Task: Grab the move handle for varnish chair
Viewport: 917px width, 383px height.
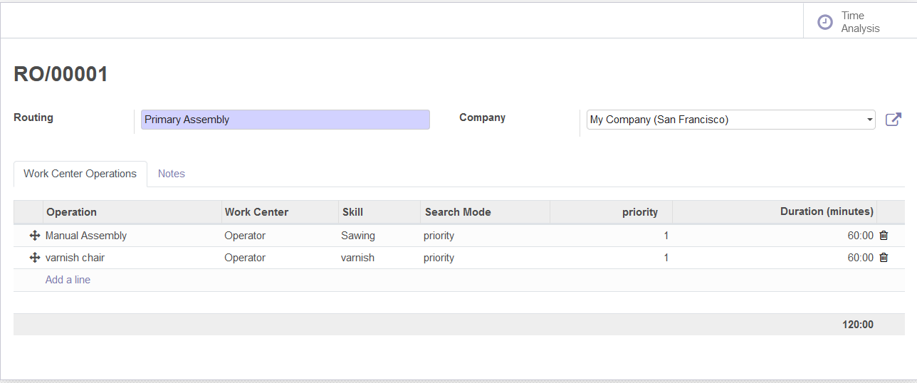Action: click(x=35, y=258)
